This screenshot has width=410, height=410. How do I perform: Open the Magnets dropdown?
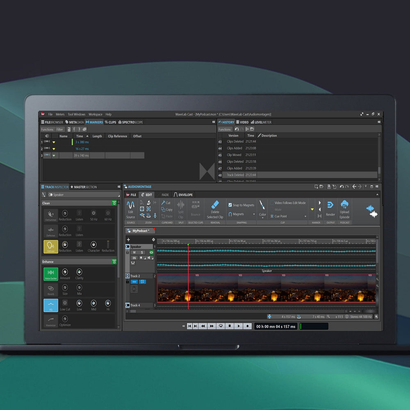253,214
